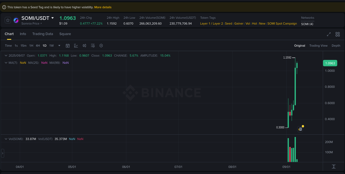
Task: Collapse the OHLC data row chevron
Action: tap(6, 56)
